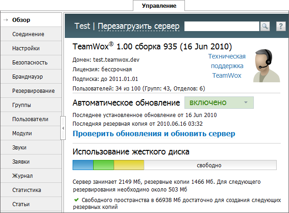Go to the Заявки section
This screenshot has width=289, height=213.
pyautogui.click(x=31, y=162)
